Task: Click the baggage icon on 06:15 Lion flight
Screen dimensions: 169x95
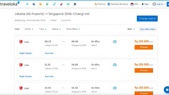Action: [115, 42]
